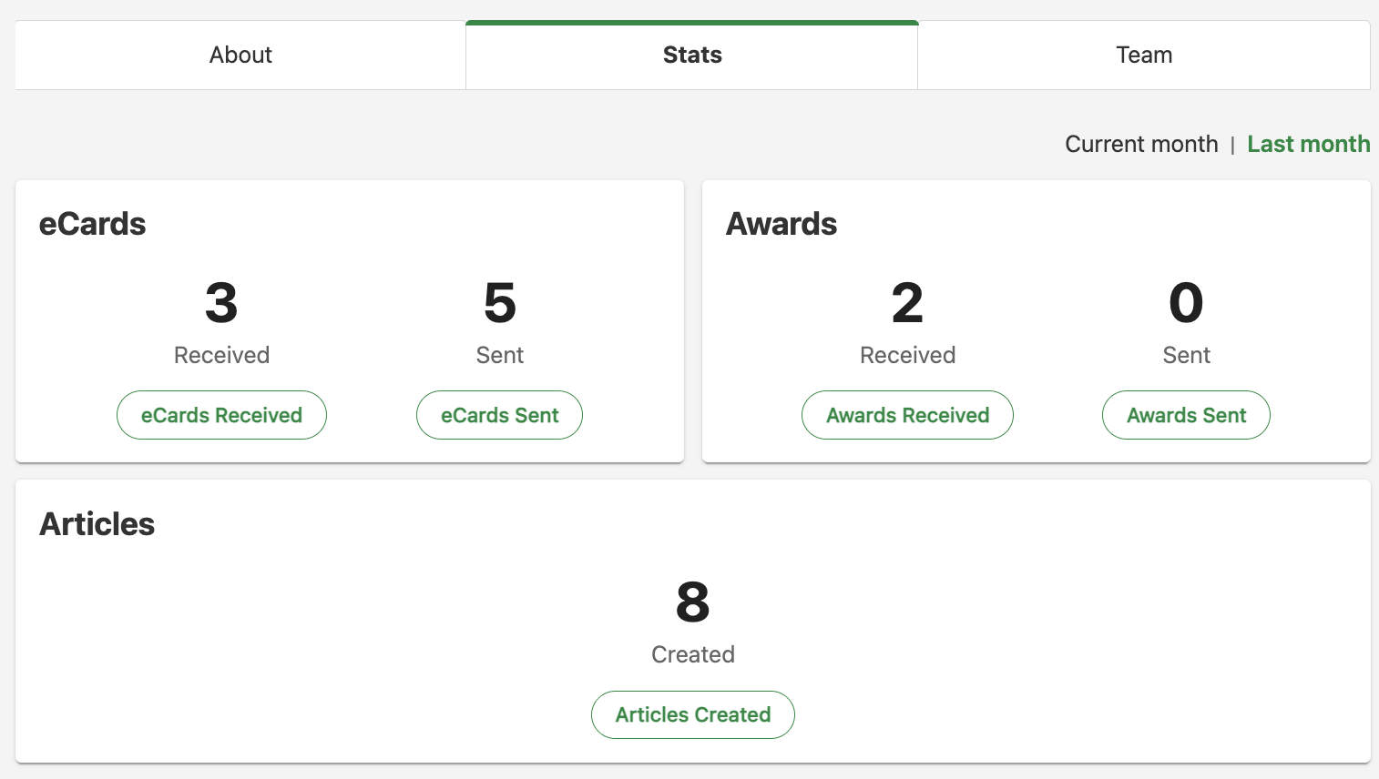1379x779 pixels.
Task: Open the Articles Created list
Action: (693, 714)
